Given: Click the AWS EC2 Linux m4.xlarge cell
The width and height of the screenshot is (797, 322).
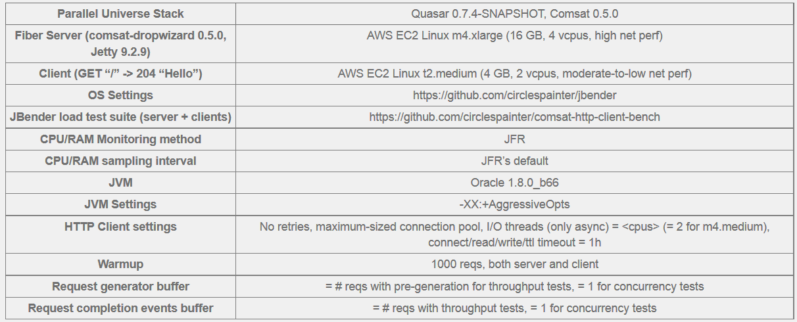Looking at the screenshot, I should pos(515,43).
